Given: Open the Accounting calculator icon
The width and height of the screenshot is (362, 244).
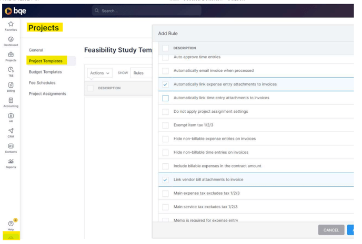Looking at the screenshot, I should (11, 100).
